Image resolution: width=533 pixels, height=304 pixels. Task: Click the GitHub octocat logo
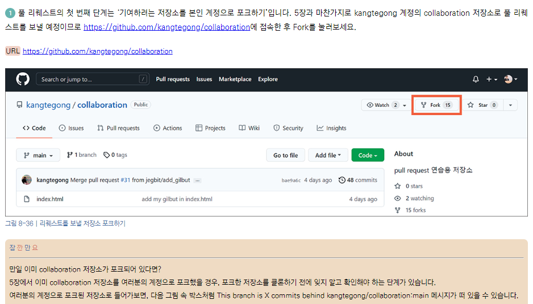coord(23,79)
